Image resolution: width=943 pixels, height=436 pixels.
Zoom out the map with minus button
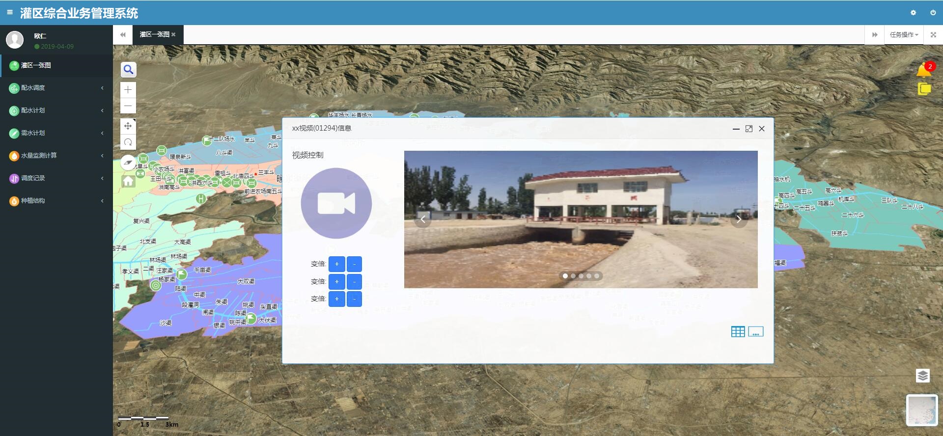click(128, 106)
